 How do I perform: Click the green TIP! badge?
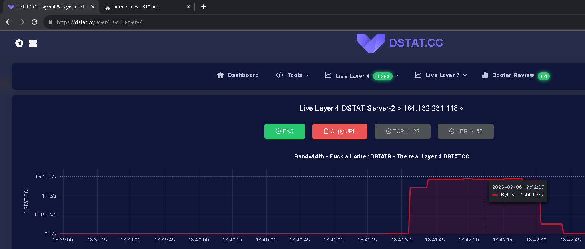(543, 76)
